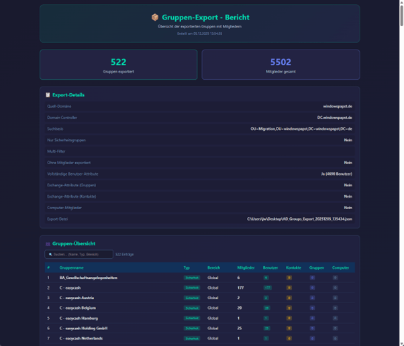Click the Kontakte badge for BA_Gesellschaftsangelegenheiten row
Viewport: 404px width, 346px height.
(289, 278)
